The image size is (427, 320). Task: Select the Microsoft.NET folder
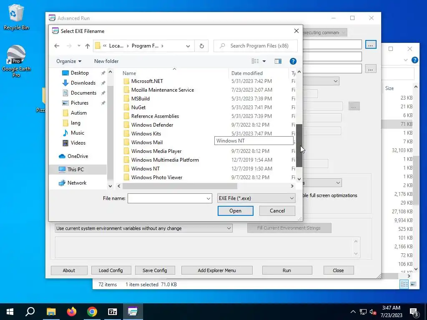147,81
